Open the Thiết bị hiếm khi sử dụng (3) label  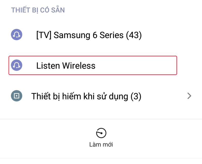(86, 96)
